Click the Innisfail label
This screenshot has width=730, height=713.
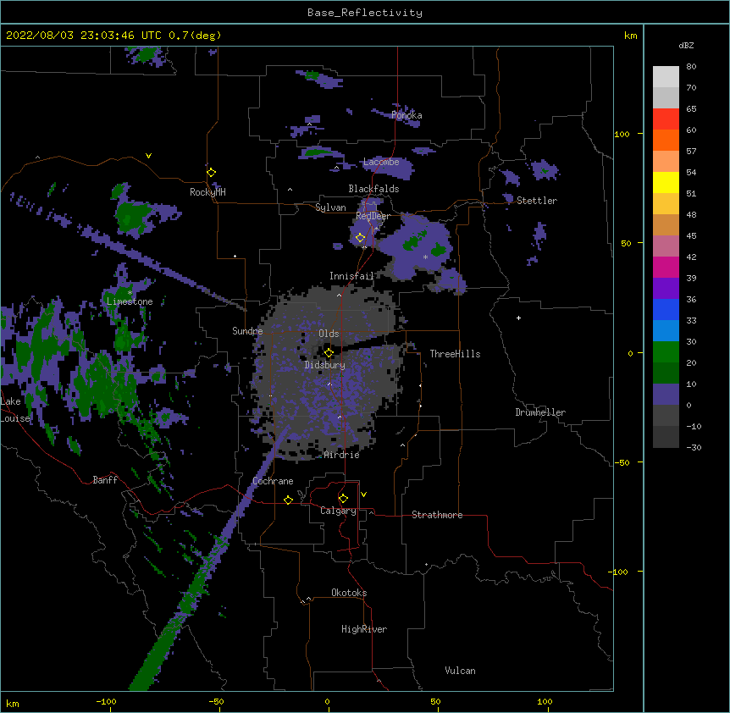coord(351,276)
